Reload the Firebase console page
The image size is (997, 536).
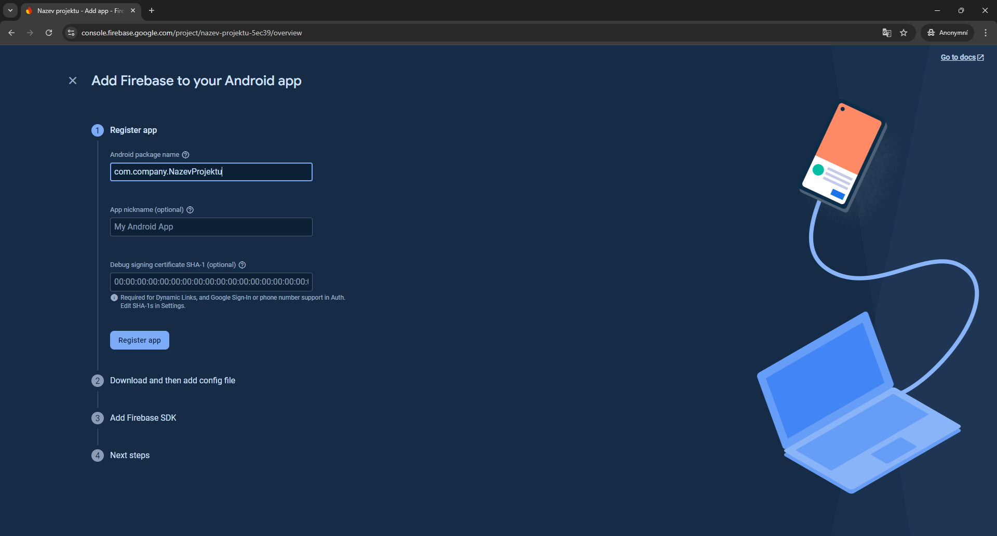click(49, 33)
